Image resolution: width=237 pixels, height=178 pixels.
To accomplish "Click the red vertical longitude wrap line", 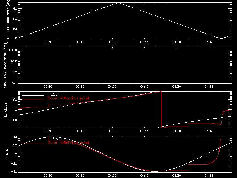I will [x=161, y=110].
